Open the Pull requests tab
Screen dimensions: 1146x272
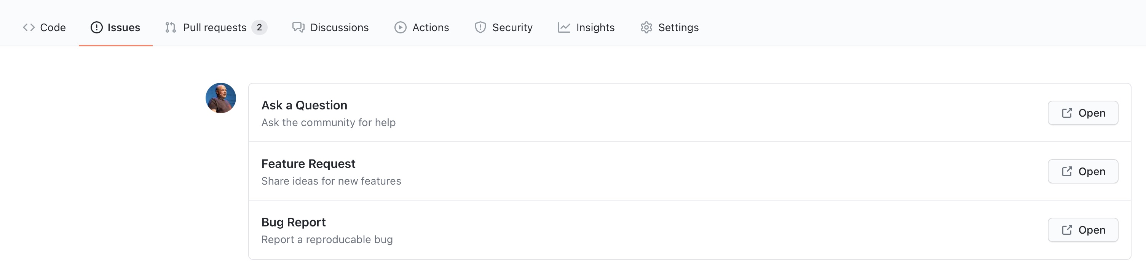coord(216,27)
